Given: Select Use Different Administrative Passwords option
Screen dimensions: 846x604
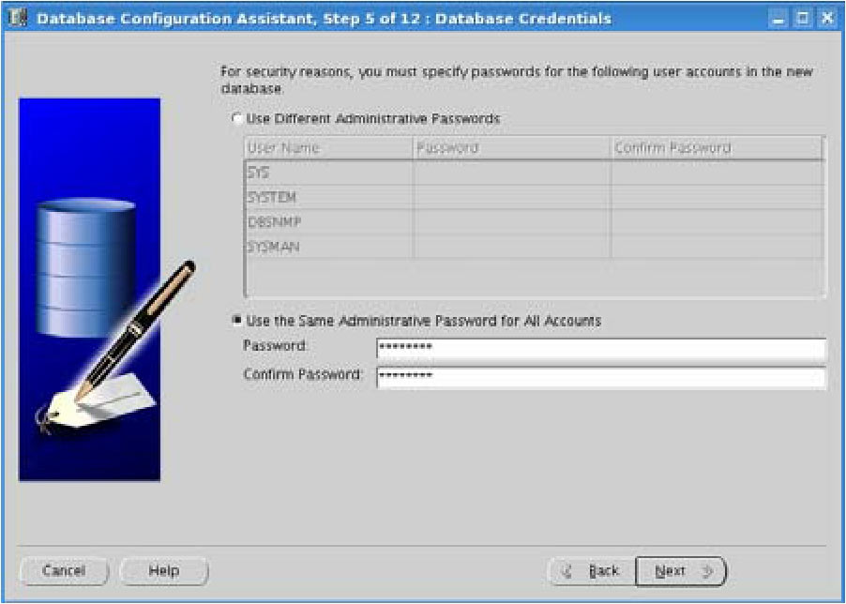Looking at the screenshot, I should click(236, 119).
